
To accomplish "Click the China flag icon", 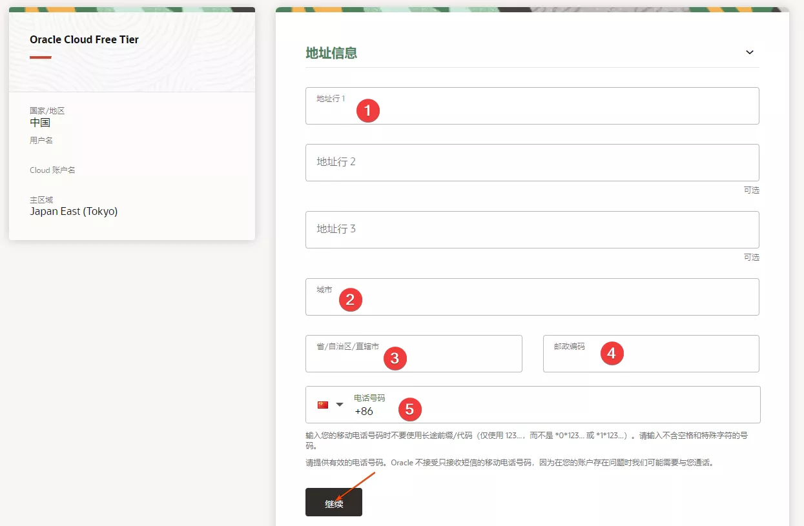I will point(323,405).
